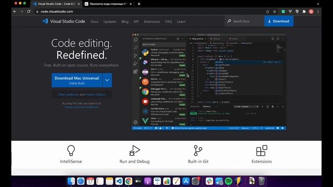This screenshot has width=333, height=187.
Task: Open the Insiders Edition link
Action: [x=95, y=95]
